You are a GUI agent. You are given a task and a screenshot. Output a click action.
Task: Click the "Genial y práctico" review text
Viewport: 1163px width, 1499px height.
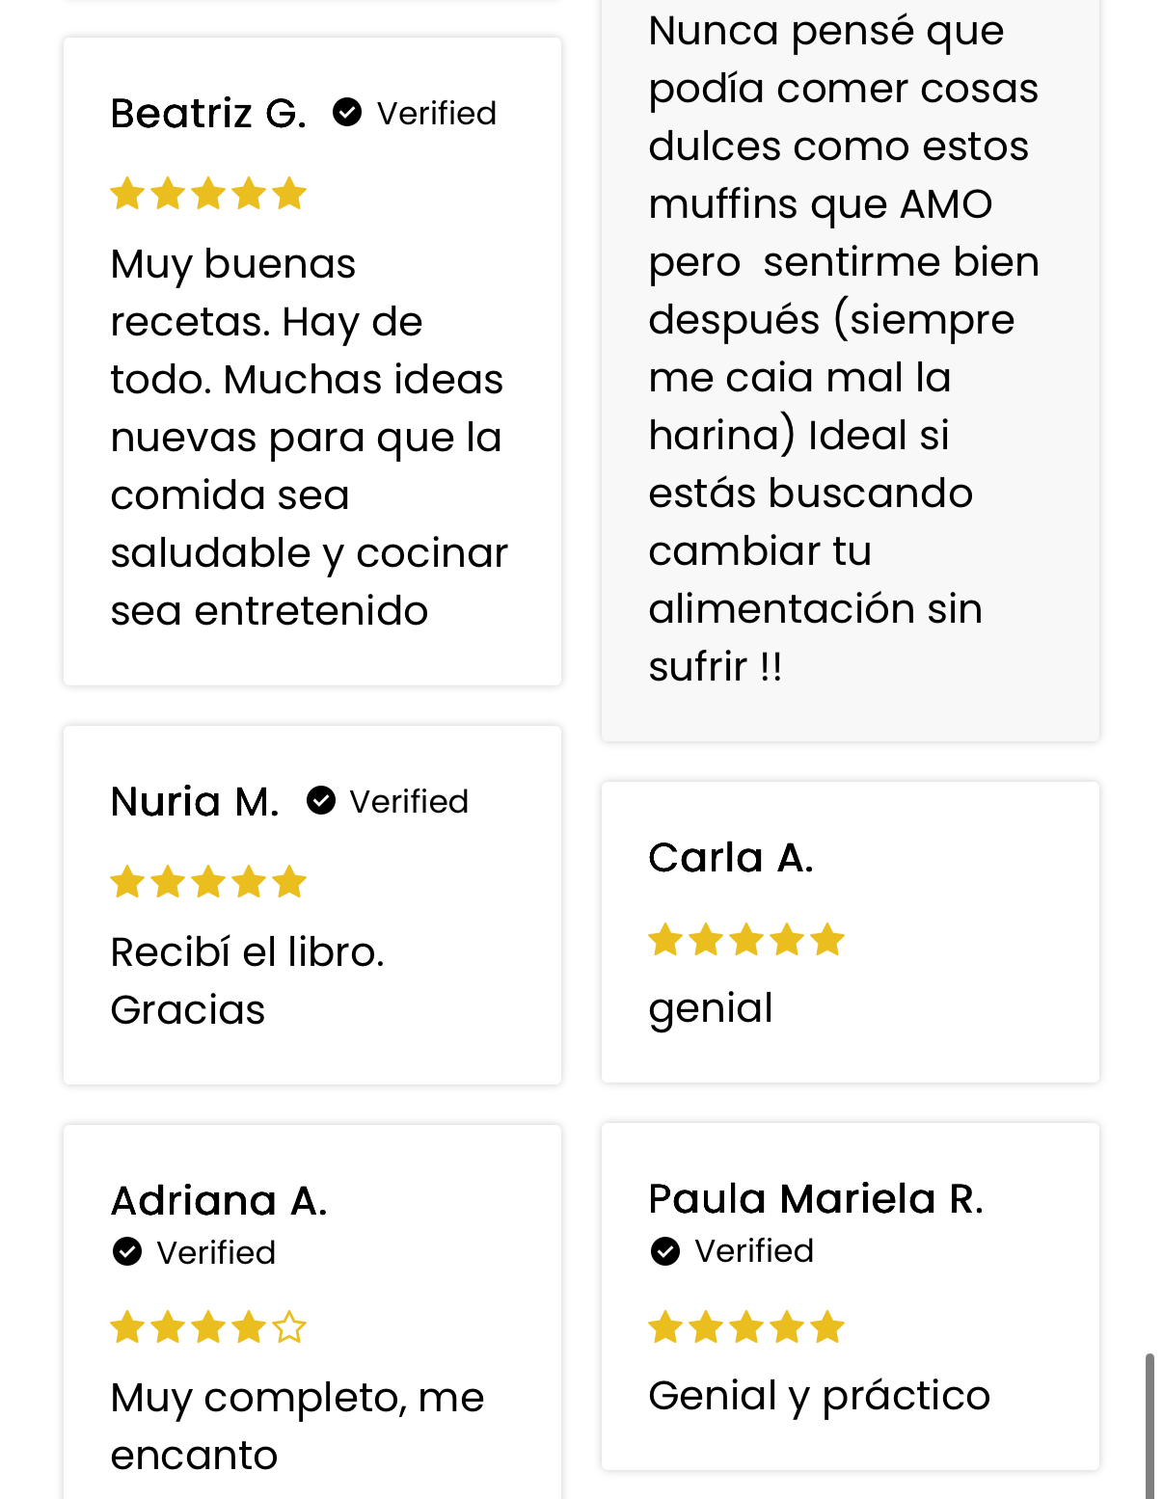(x=820, y=1396)
